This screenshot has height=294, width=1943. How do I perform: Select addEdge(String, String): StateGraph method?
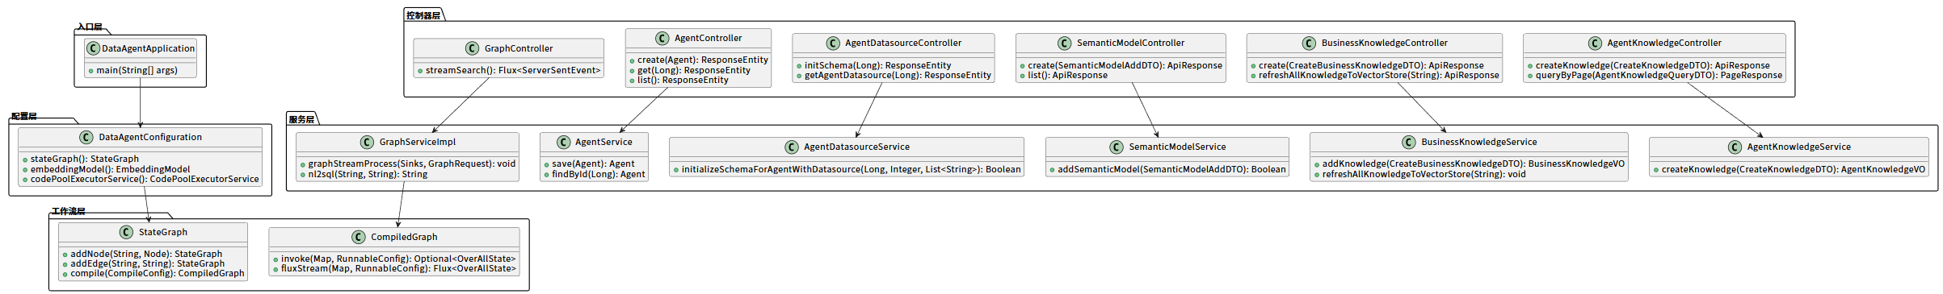(148, 264)
